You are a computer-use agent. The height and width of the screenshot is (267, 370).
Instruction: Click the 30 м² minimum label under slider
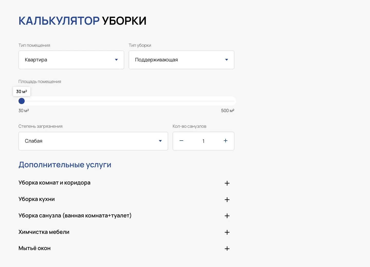[x=24, y=111]
